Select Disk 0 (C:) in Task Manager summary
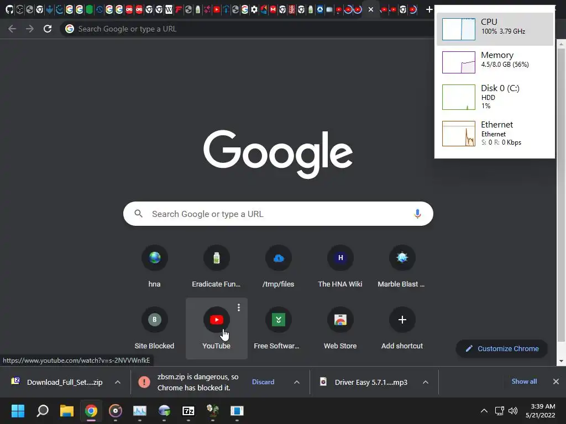This screenshot has height=424, width=566. click(x=495, y=97)
